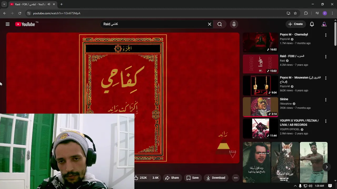
Task: Share the video
Action: pos(172,178)
